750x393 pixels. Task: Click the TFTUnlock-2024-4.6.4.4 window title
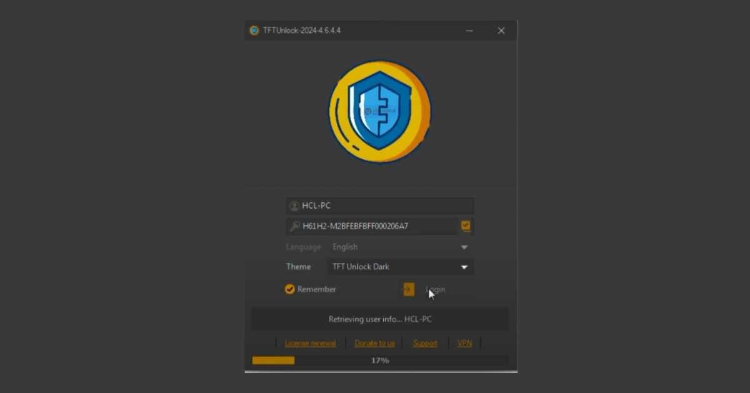302,31
